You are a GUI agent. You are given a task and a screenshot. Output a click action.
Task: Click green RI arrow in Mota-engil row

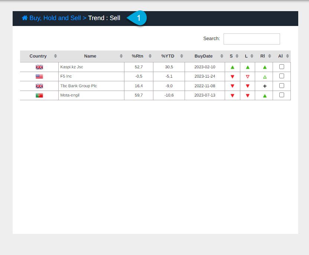[265, 95]
